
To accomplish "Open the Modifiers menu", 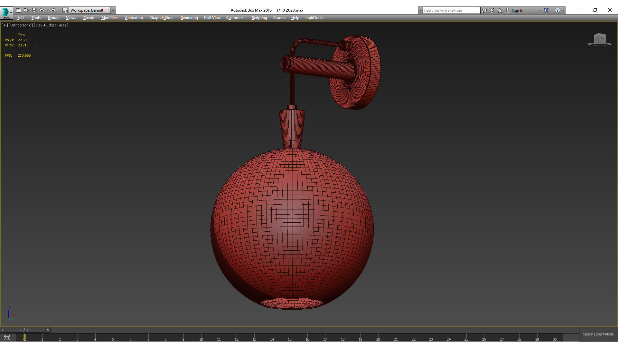I will point(109,18).
